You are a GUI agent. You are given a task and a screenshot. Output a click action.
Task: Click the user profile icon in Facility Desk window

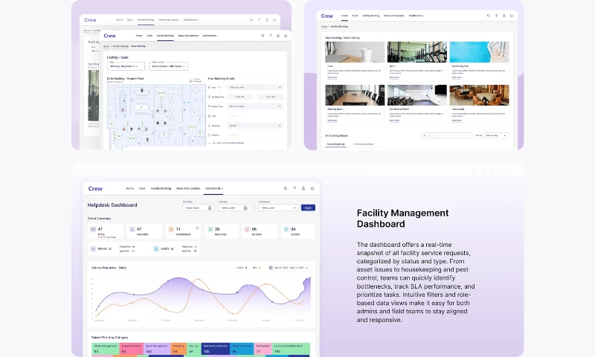[x=279, y=35]
